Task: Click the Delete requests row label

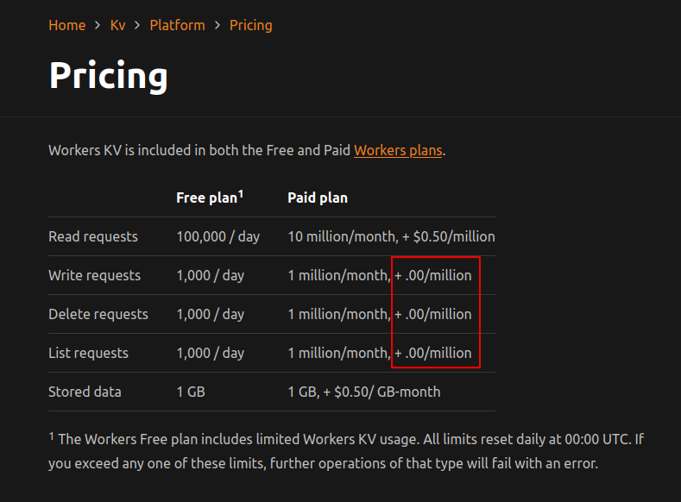Action: point(98,314)
